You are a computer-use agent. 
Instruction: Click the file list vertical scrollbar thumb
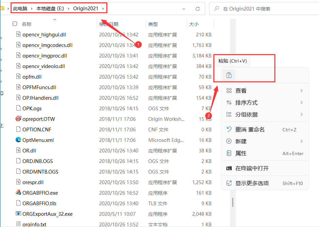click(233, 202)
